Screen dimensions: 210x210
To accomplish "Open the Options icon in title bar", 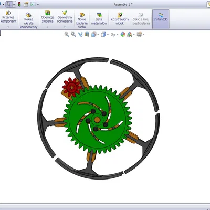I will [x=33, y=4].
